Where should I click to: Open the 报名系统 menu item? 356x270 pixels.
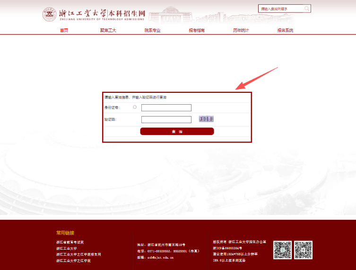click(x=285, y=30)
